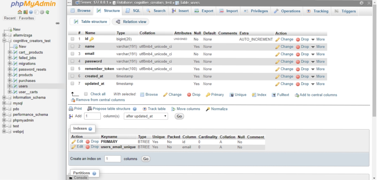Click the Recent tables button
The image size is (377, 180).
point(10,18)
